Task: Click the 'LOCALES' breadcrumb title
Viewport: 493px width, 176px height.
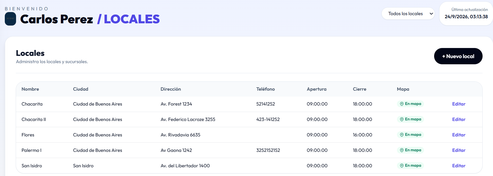Action: (x=132, y=19)
